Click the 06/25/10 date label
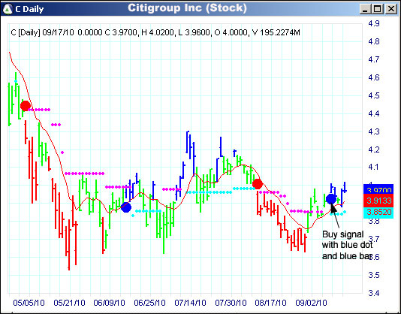This screenshot has width=401, height=314. [x=149, y=303]
